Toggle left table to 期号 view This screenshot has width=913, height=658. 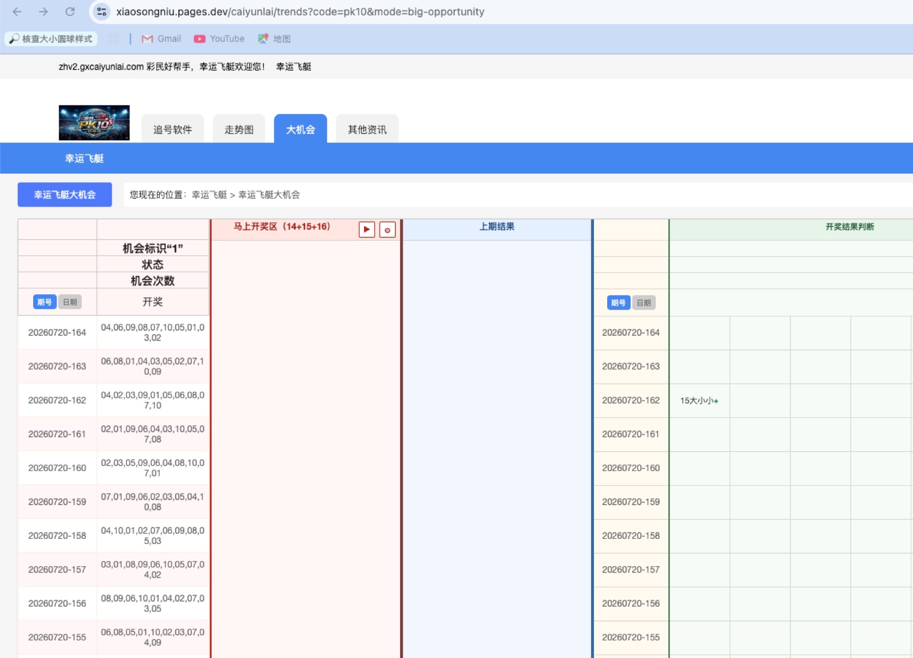[x=45, y=302]
